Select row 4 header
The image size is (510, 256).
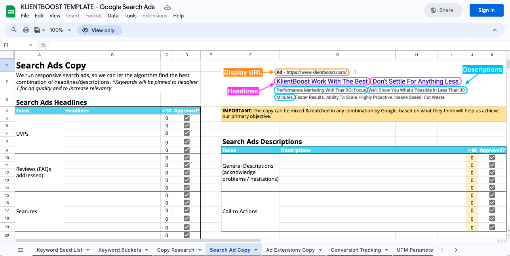7,110
